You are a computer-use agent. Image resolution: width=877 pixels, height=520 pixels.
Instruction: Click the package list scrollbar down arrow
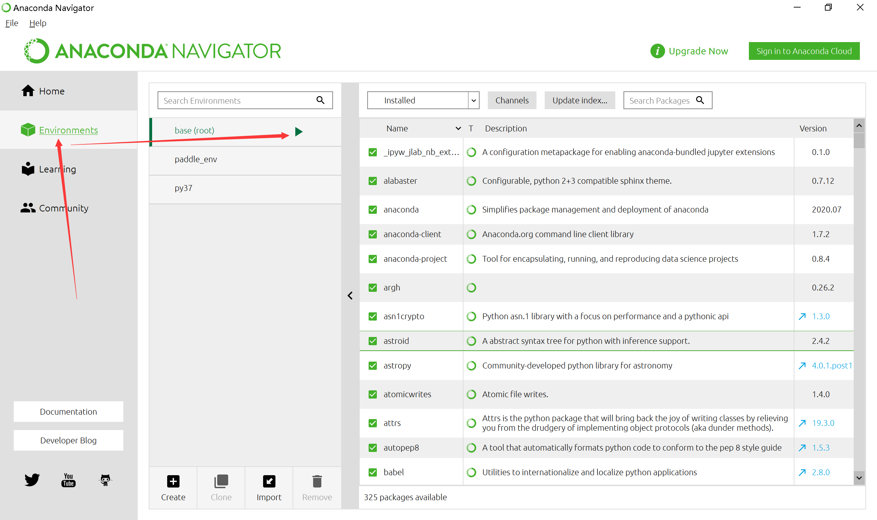coord(859,478)
